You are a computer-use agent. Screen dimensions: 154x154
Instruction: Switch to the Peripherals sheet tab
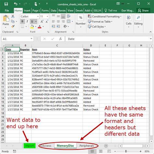coord(87,146)
